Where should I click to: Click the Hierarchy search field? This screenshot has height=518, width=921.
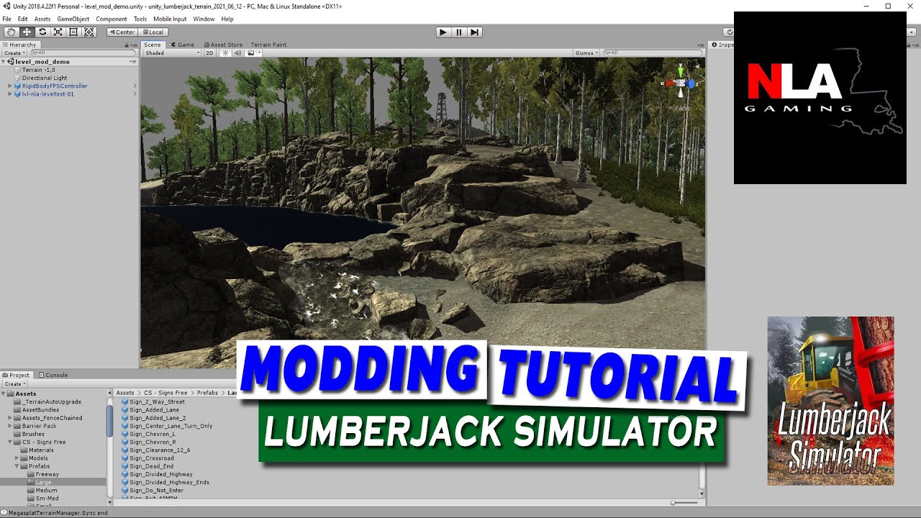click(83, 53)
